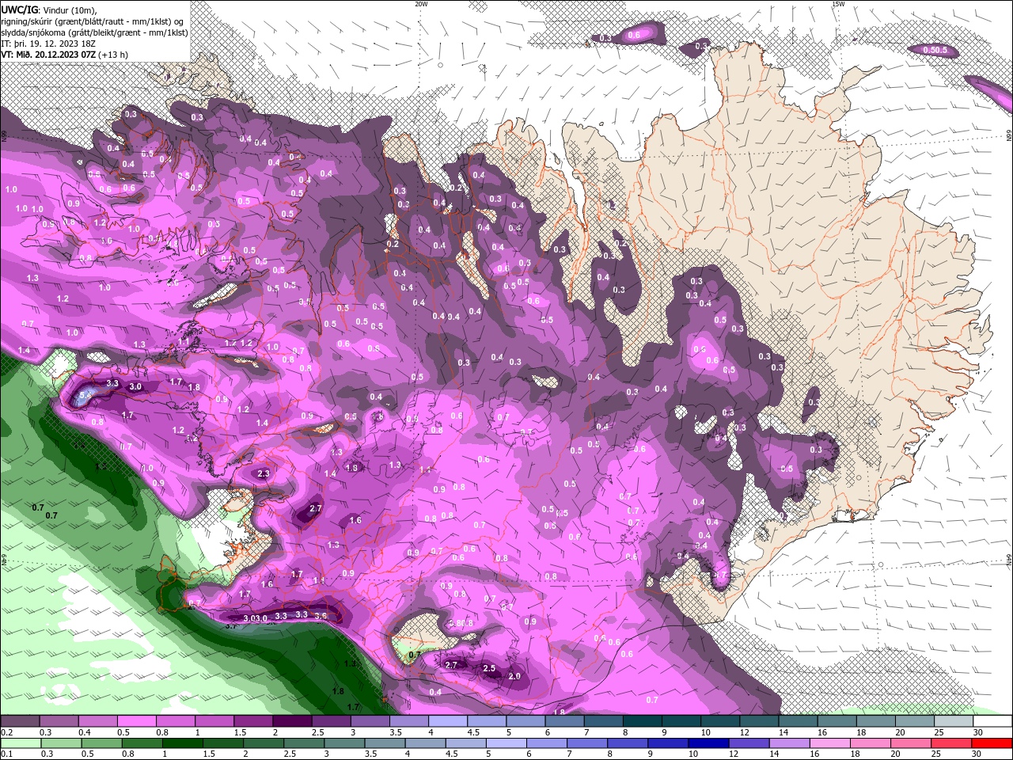Pick the upper snow legend swatch starting at 2
The height and width of the screenshot is (760, 1013).
coord(292,721)
